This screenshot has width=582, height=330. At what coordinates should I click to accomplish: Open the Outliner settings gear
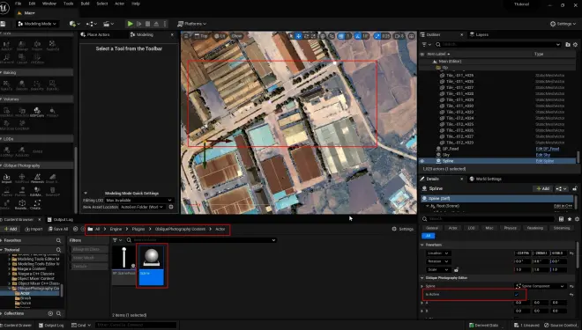(x=575, y=45)
